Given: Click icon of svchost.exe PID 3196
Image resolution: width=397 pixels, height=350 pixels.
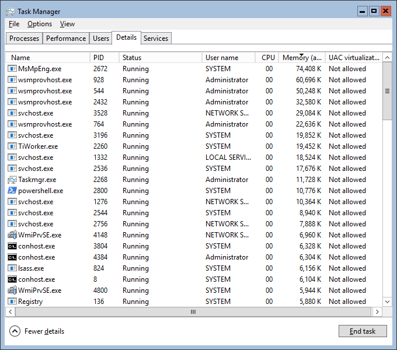Looking at the screenshot, I should pyautogui.click(x=12, y=135).
